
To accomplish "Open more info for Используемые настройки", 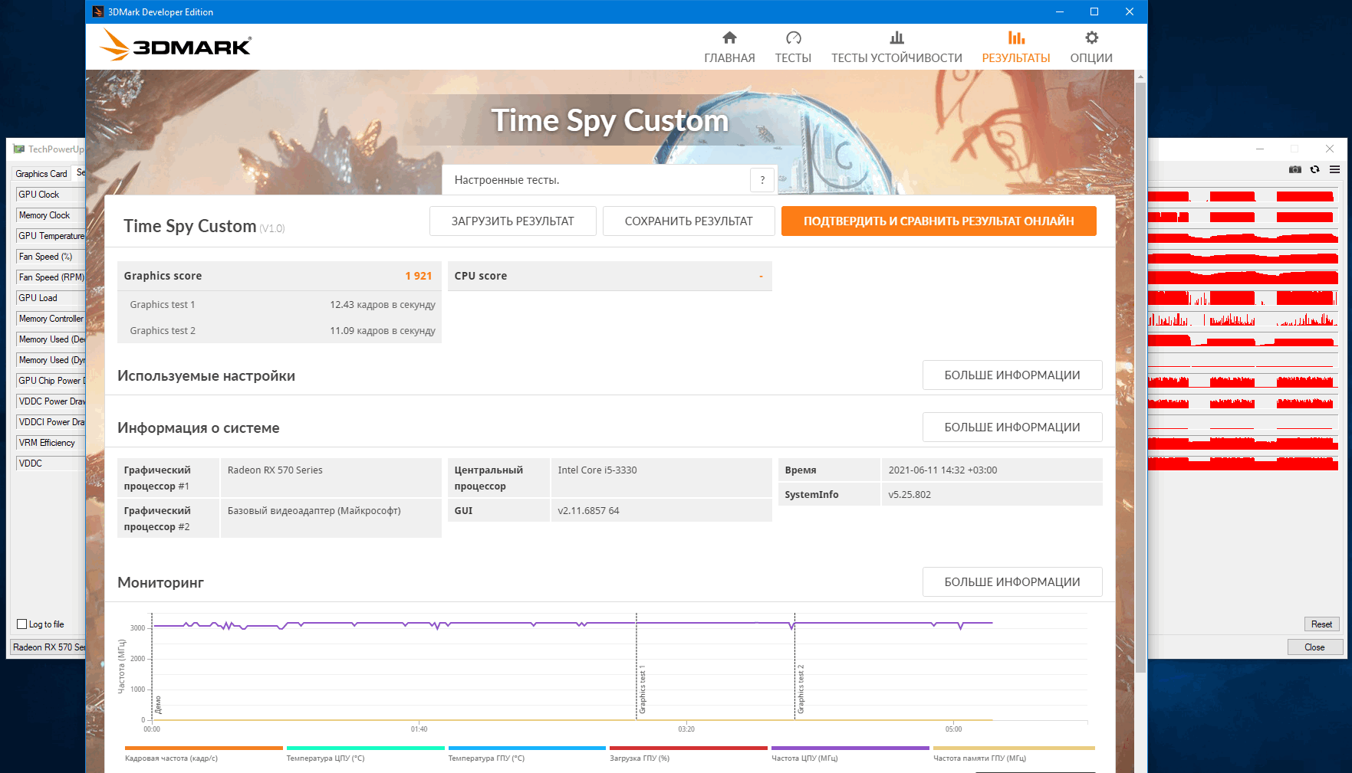I will point(1012,375).
